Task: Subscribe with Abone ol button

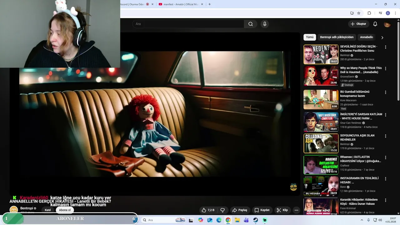Action: [65, 210]
